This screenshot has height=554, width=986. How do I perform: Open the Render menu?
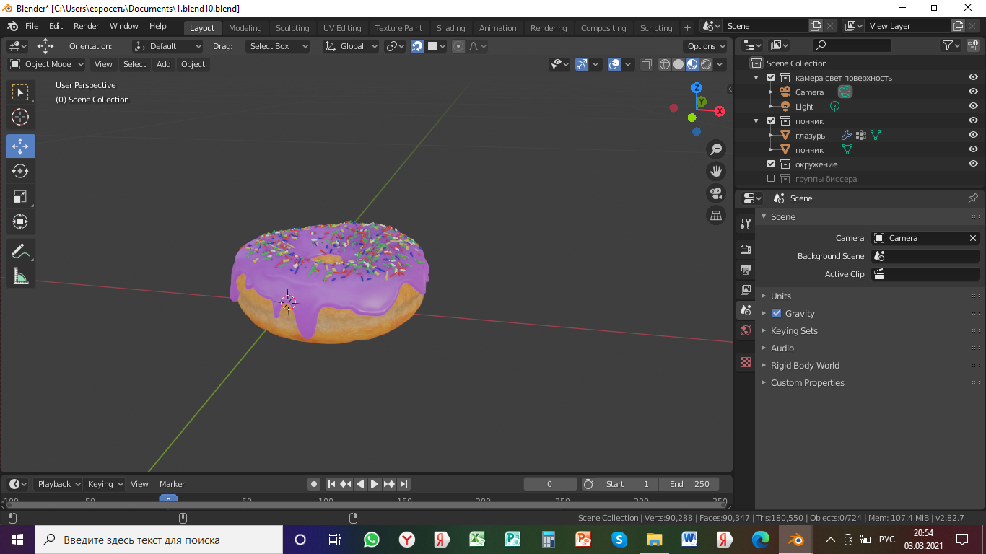pyautogui.click(x=87, y=26)
